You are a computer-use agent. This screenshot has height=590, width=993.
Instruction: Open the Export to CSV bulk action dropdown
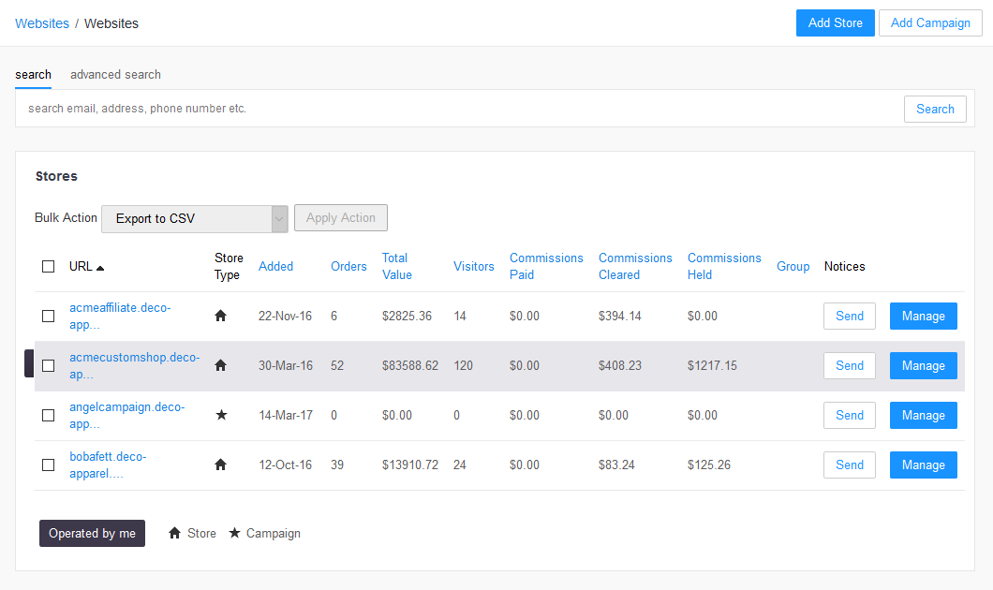click(x=195, y=218)
